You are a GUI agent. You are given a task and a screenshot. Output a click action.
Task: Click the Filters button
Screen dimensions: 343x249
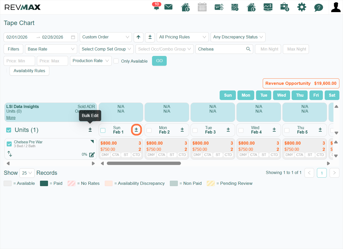point(13,49)
